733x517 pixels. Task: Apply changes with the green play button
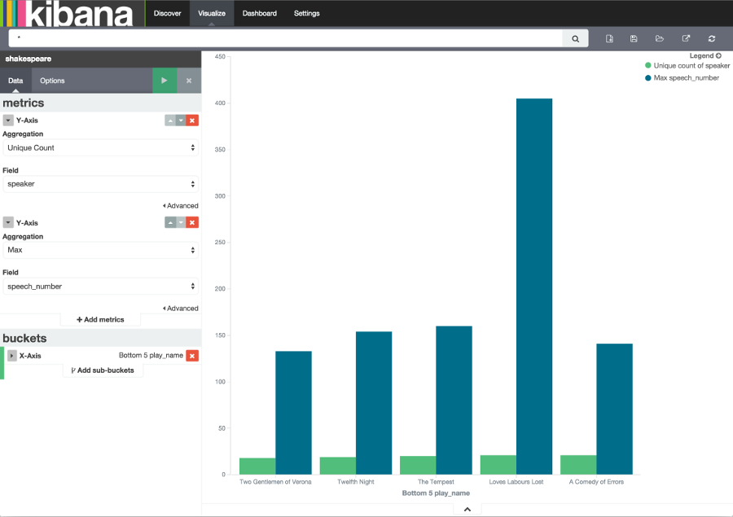tap(164, 81)
